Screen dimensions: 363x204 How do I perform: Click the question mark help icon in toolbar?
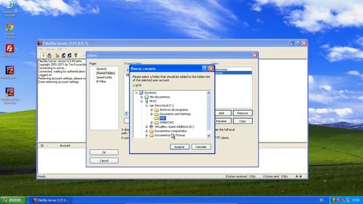(x=75, y=56)
